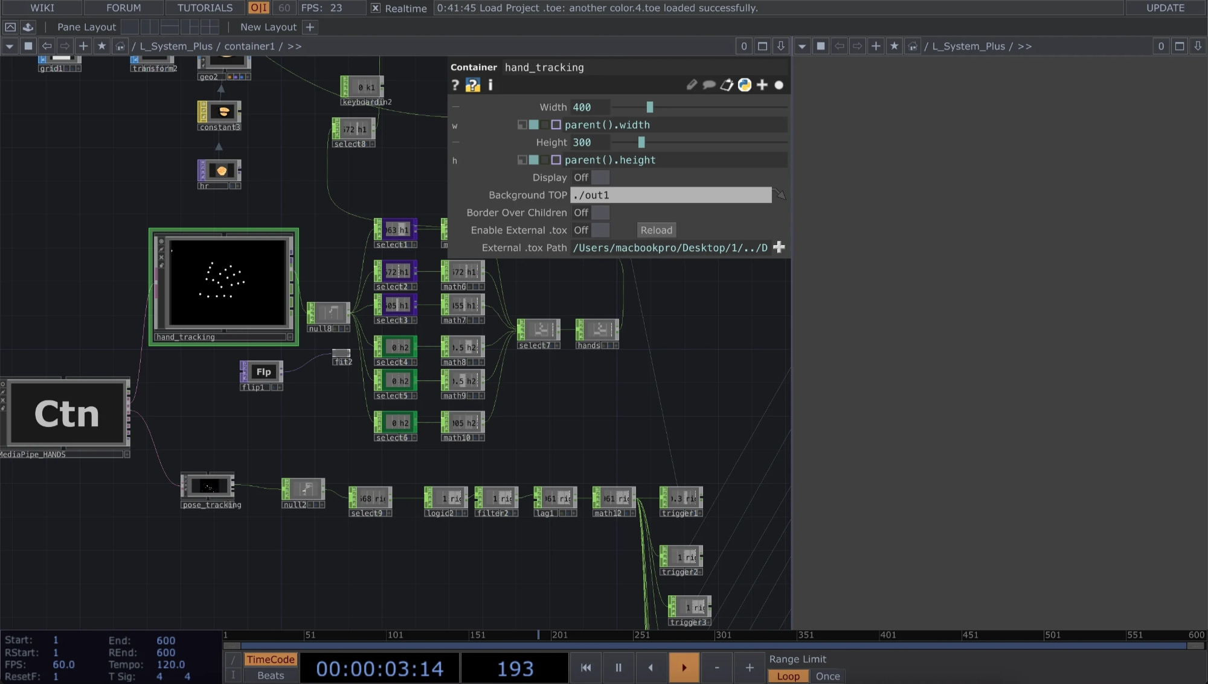
Task: Uncheck the Realtime checkbox
Action: pos(376,8)
